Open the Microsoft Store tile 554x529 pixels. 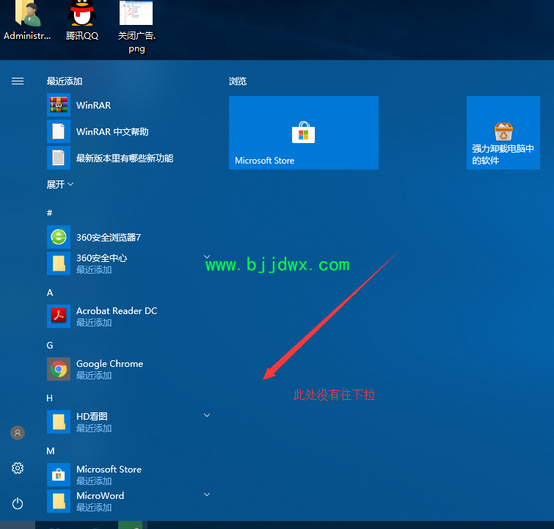[304, 133]
